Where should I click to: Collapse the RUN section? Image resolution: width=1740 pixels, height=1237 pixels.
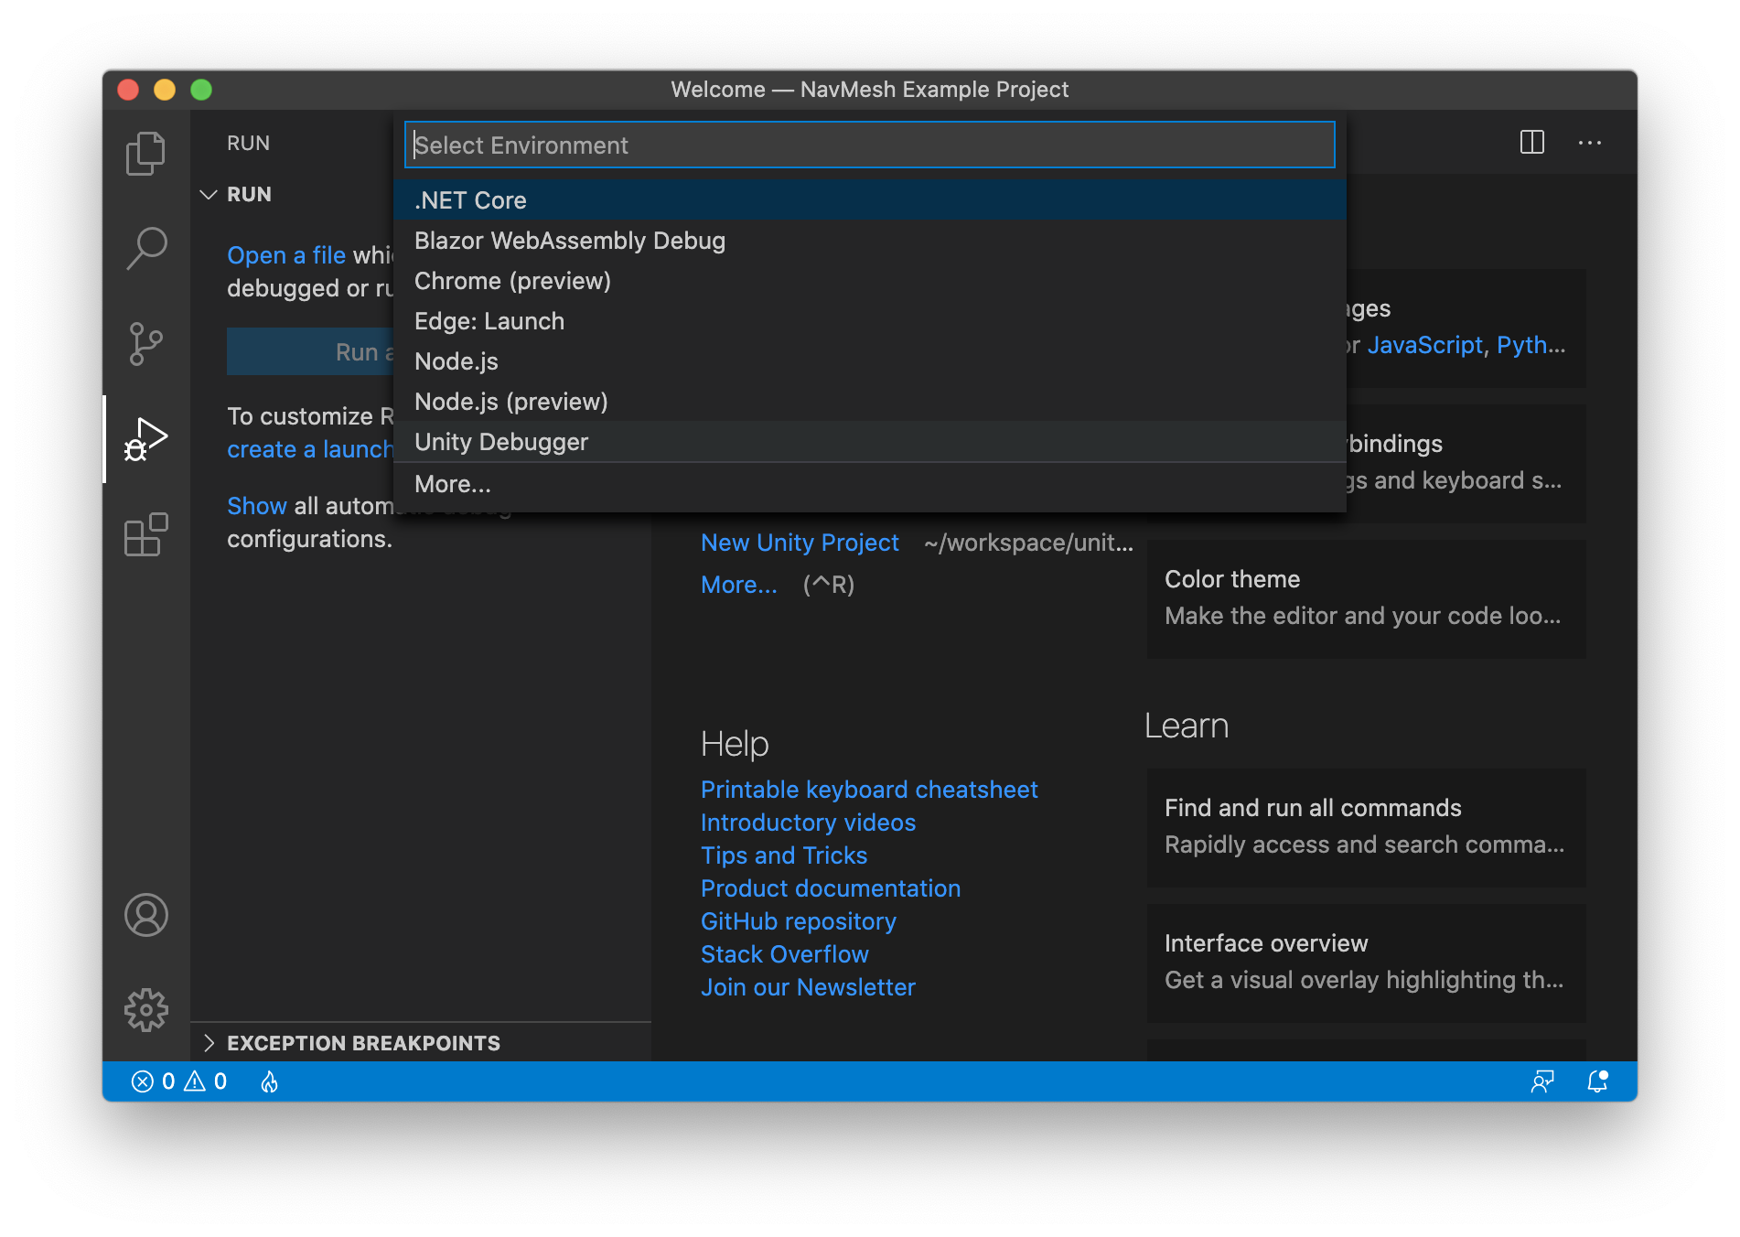tap(209, 194)
